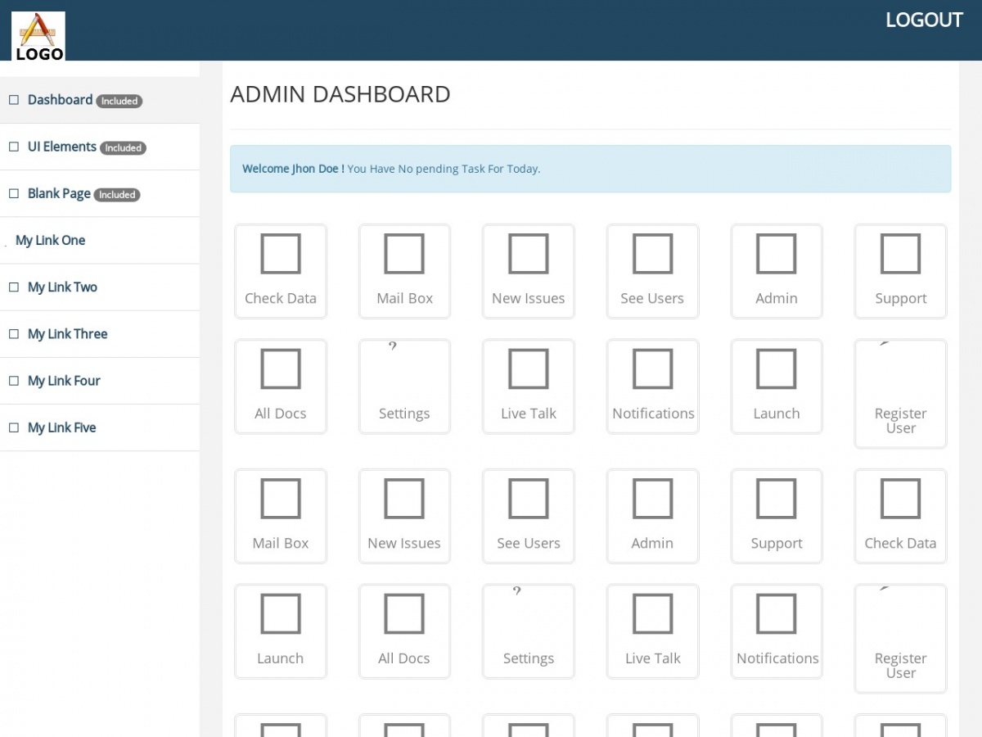The image size is (982, 737).
Task: Open the Settings tile next to Live Talk in the second row
Action: [404, 387]
